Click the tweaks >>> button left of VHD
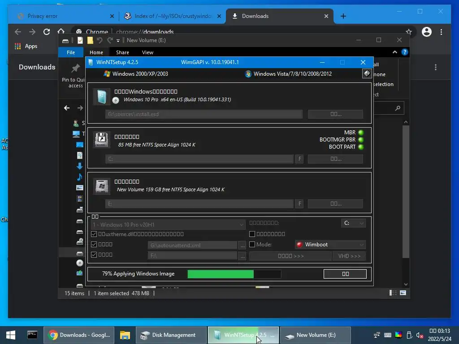 (290, 256)
